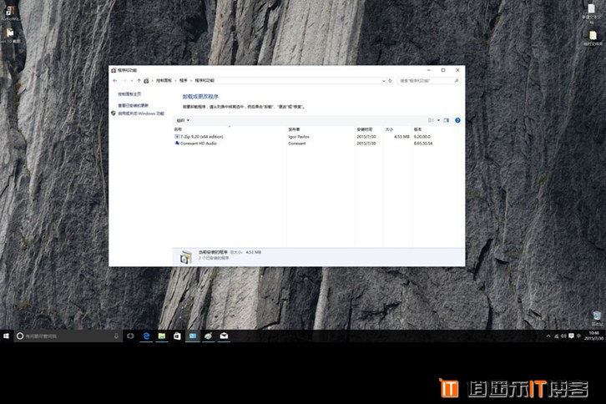Viewport: 606px width, 404px height.
Task: Sort programs by the Publisher column header
Action: coord(294,129)
